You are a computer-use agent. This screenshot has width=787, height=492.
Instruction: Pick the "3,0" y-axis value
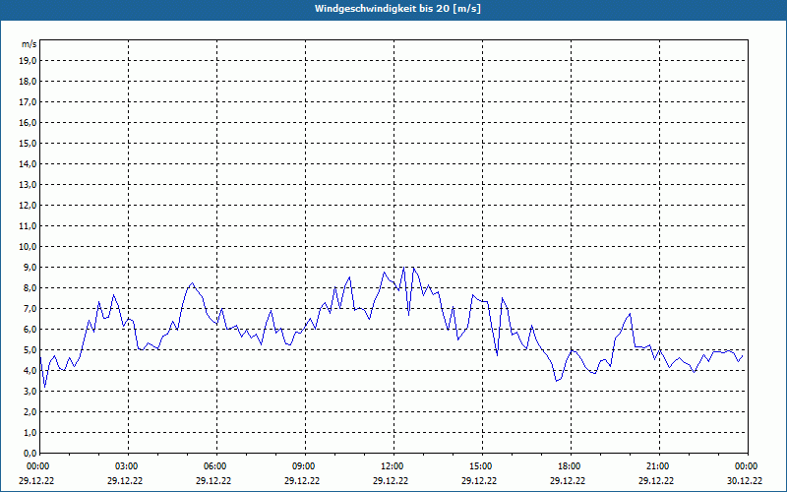coord(30,391)
